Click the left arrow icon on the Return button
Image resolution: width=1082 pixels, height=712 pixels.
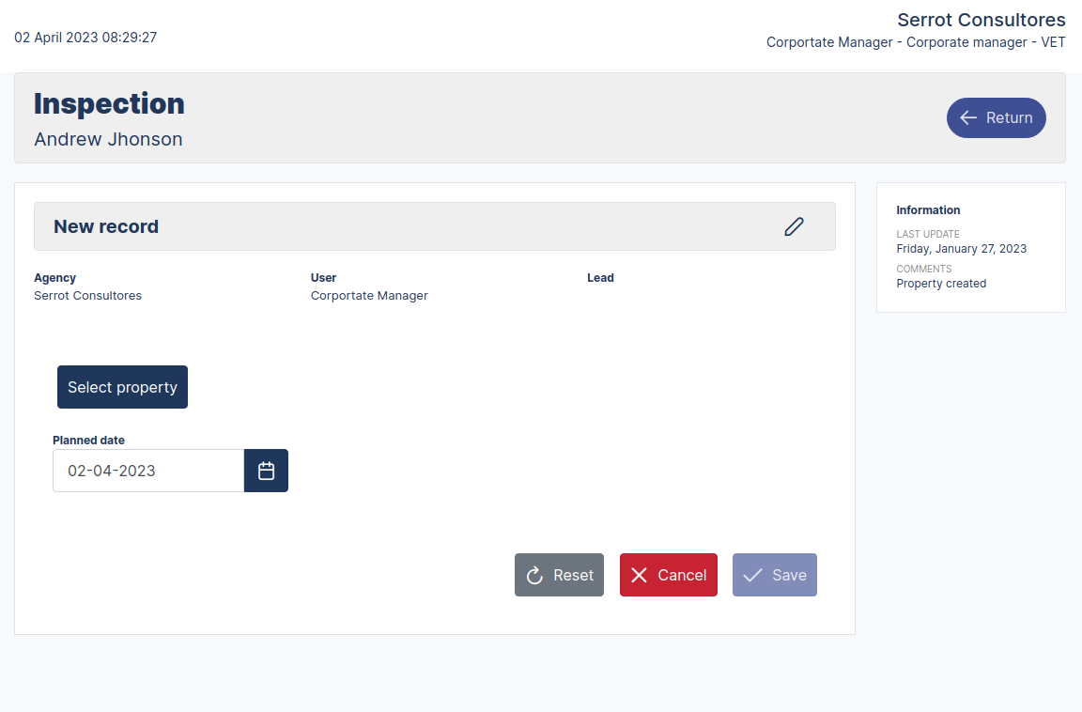(x=968, y=118)
